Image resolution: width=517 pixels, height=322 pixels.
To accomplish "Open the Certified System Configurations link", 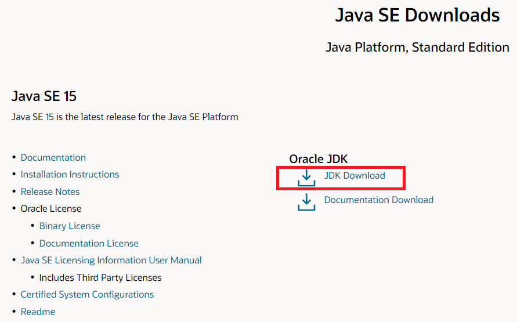I will pos(88,294).
